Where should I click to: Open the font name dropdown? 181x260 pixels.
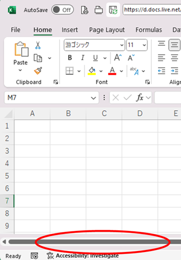[x=122, y=45]
